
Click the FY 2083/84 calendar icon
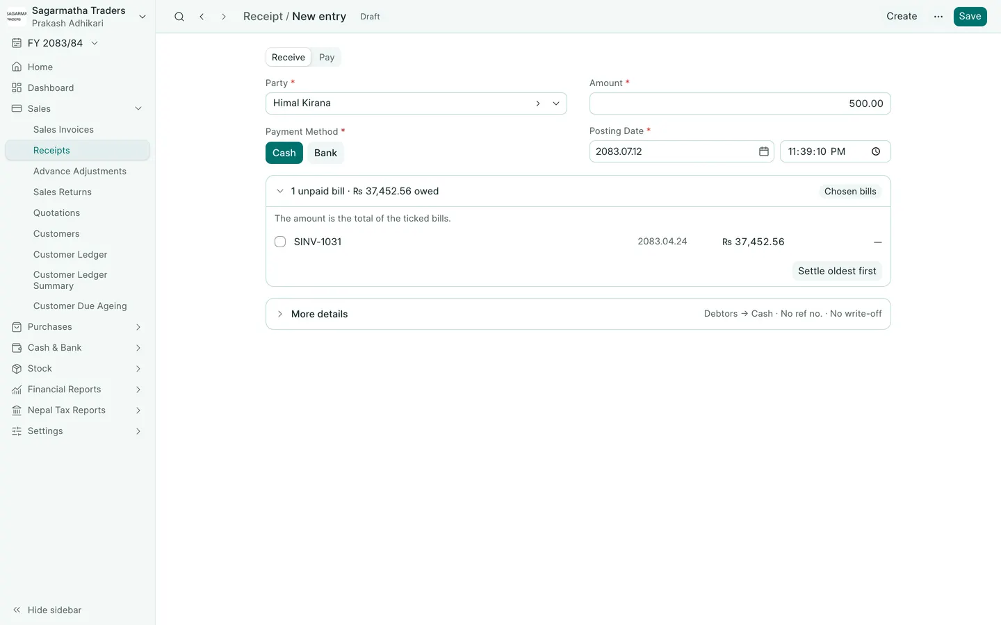pos(17,43)
